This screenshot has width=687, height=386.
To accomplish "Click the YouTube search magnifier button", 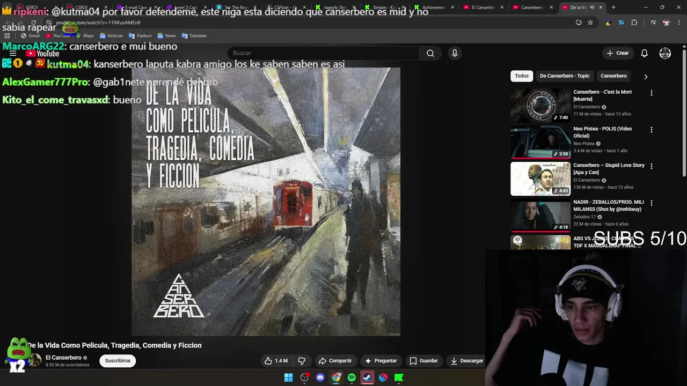I will click(x=430, y=53).
